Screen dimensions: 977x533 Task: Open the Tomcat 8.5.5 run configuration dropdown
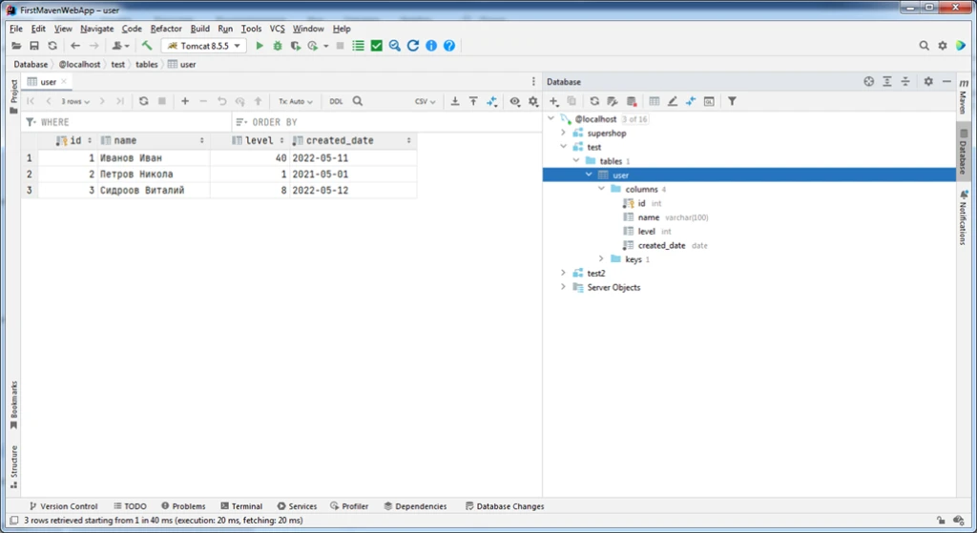(x=202, y=46)
